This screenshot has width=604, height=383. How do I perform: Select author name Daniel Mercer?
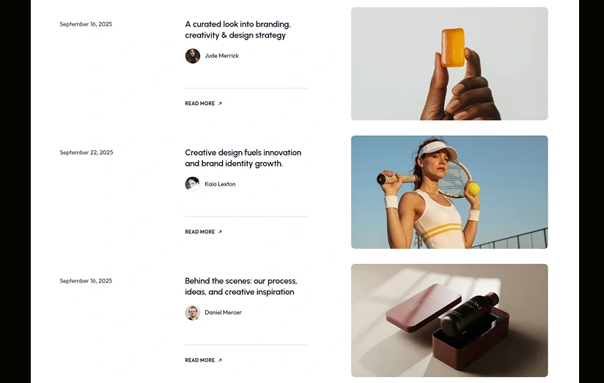point(223,313)
